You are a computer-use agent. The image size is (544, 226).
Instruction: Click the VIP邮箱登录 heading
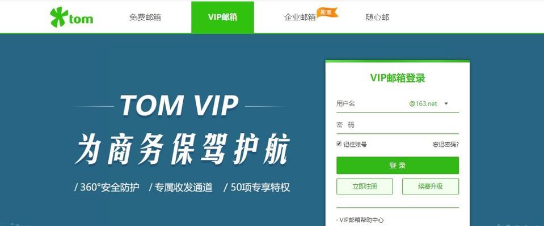coord(398,78)
